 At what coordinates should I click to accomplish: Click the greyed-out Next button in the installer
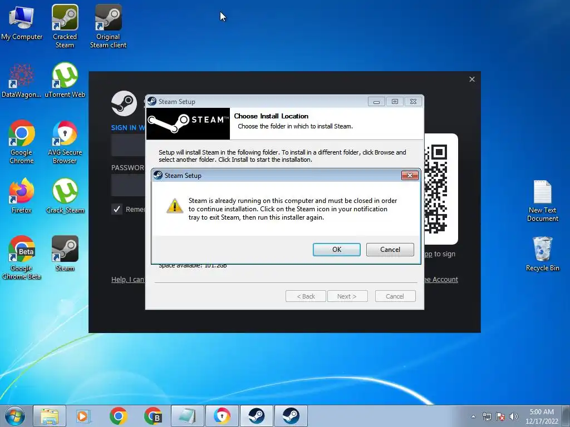point(347,296)
